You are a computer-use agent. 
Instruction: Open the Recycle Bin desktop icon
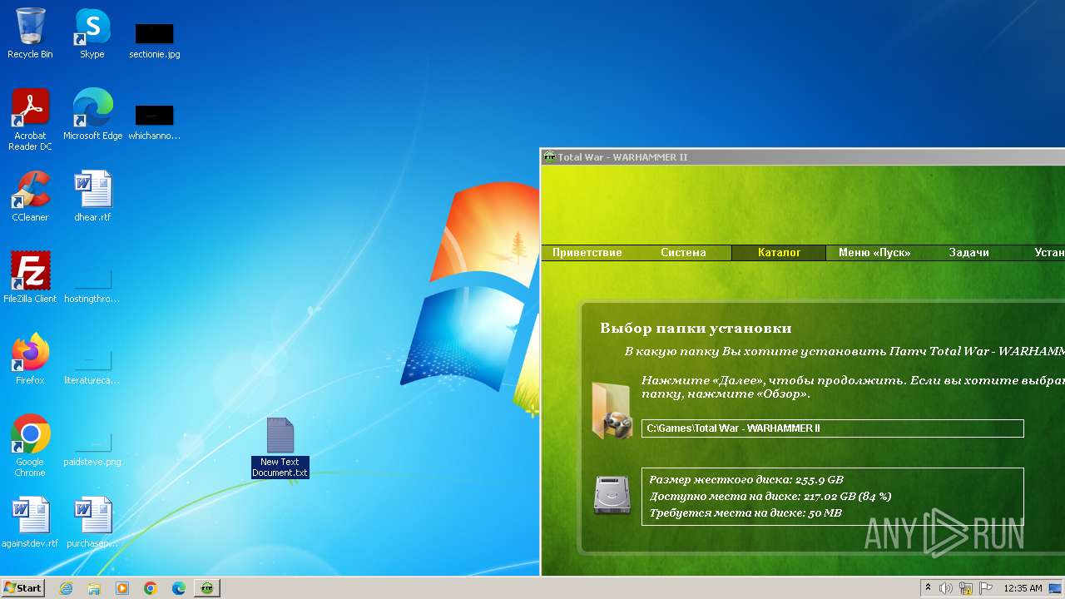coord(30,33)
